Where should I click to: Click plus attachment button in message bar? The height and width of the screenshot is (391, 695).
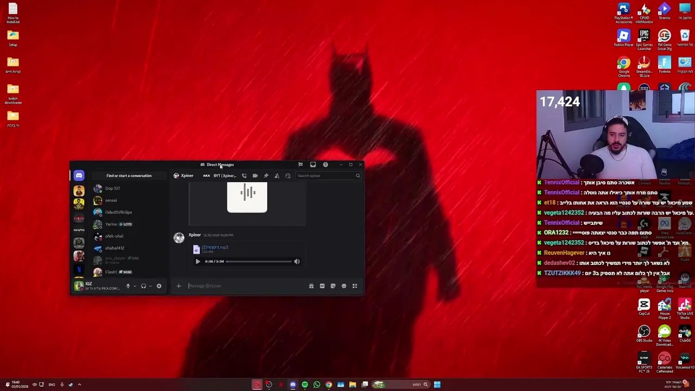[179, 286]
